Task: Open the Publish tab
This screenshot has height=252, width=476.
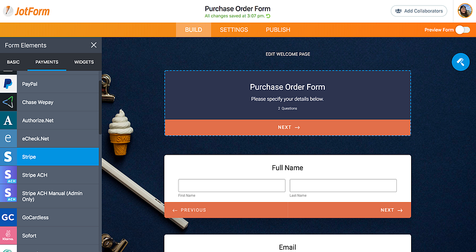Action: 278,30
